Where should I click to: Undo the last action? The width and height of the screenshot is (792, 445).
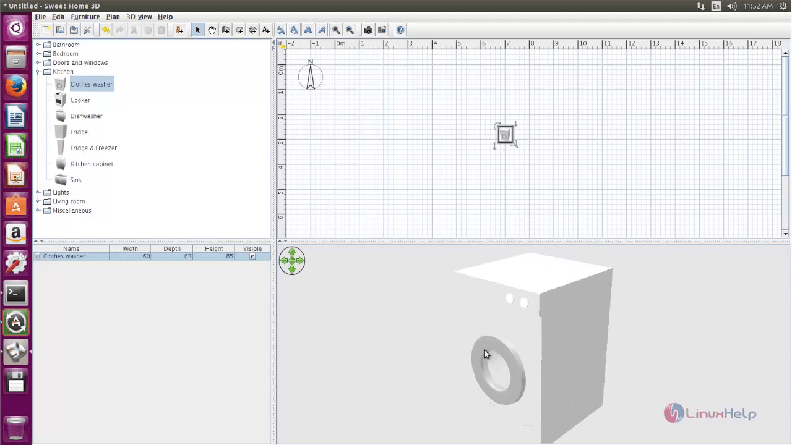[x=105, y=30]
